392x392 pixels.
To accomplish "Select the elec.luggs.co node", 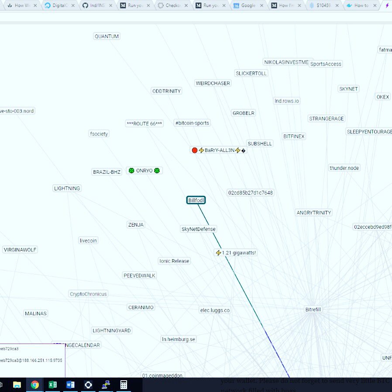I will 215,310.
